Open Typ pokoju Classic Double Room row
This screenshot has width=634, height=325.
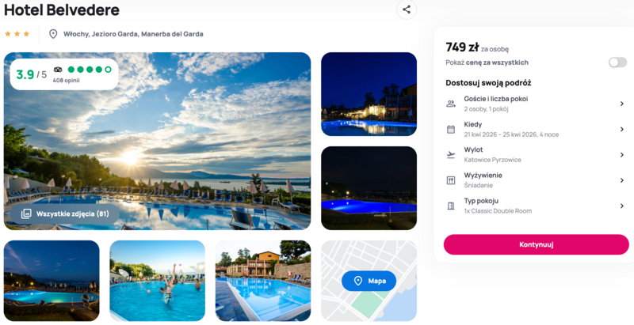coord(536,206)
